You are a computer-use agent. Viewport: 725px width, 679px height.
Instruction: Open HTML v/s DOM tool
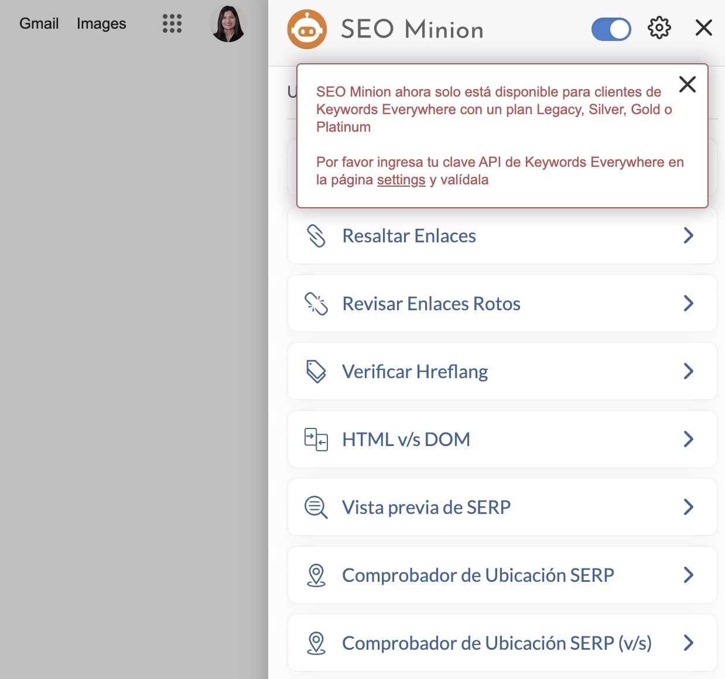pos(502,439)
